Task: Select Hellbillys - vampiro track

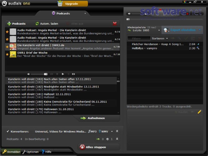Action: pyautogui.click(x=165, y=48)
